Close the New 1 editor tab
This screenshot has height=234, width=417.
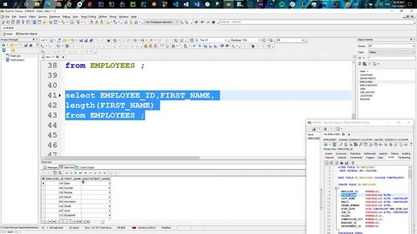57,57
